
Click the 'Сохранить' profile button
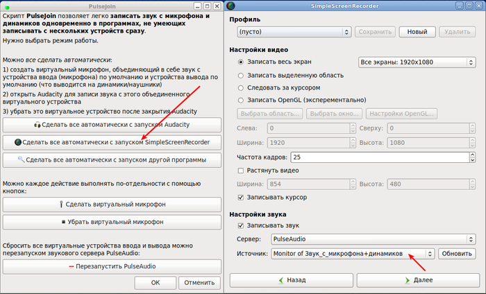(x=375, y=32)
